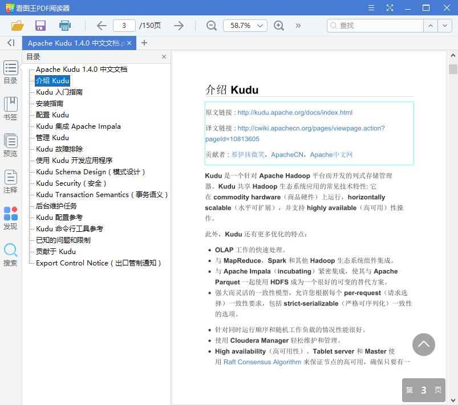Find next match with down chevron

(444, 26)
